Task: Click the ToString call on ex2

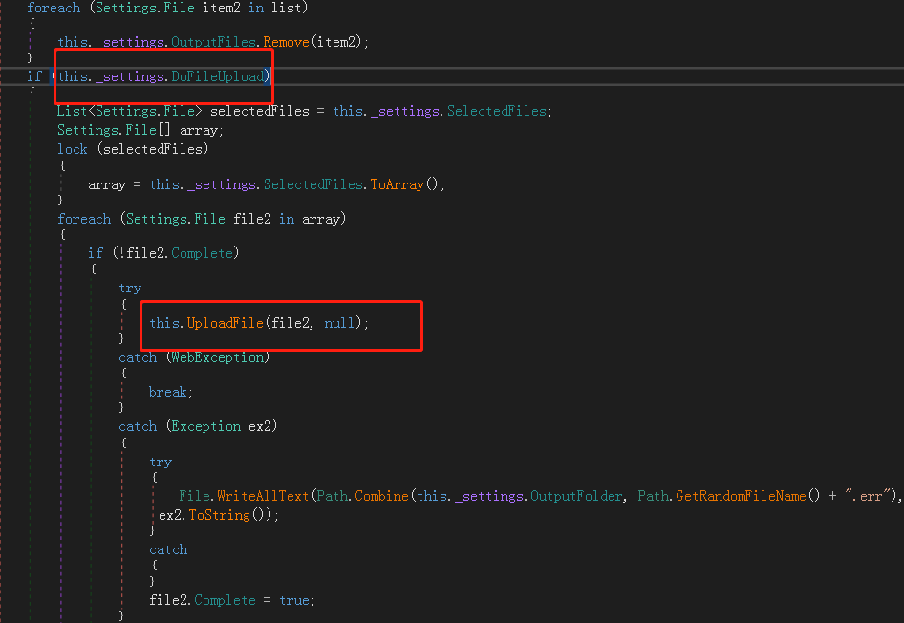Action: [x=213, y=515]
